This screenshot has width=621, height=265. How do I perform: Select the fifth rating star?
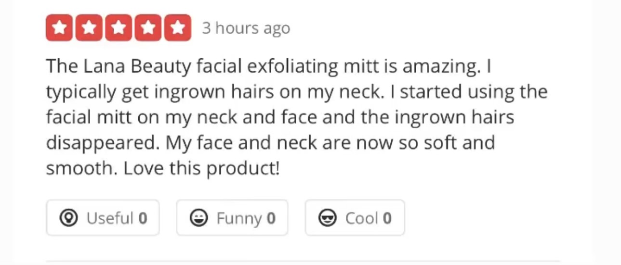178,28
